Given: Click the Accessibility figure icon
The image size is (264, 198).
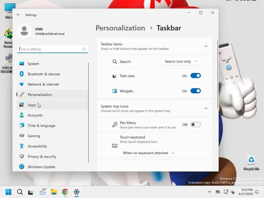Looking at the screenshot, I should tap(22, 146).
